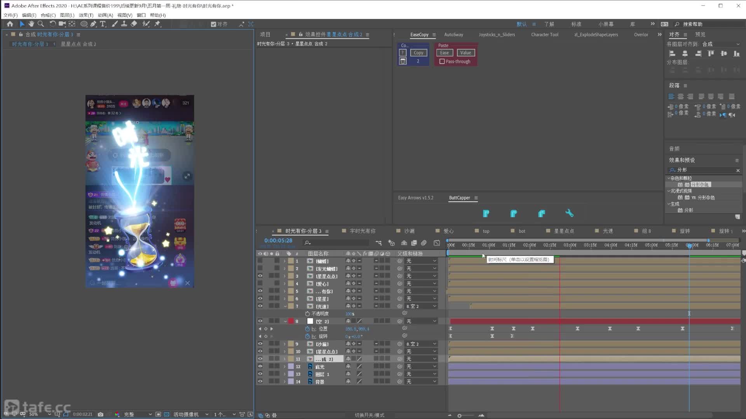The image size is (746, 419).
Task: Click the first ButtCapper cap icon
Action: 486,213
